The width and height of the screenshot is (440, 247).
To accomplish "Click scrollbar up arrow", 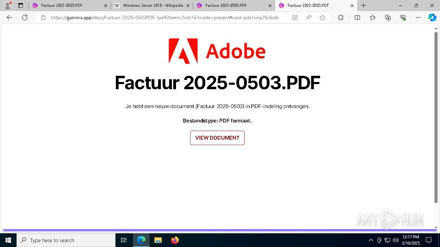I will pyautogui.click(x=436, y=28).
